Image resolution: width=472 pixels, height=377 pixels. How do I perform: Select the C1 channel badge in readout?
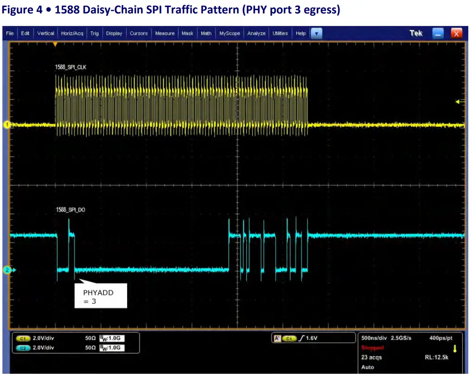(23, 339)
